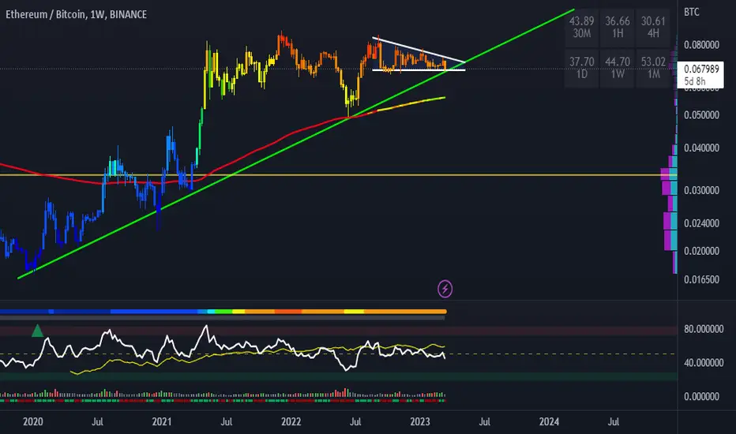
Task: Click the 0.040000 price axis label
Action: 701,148
